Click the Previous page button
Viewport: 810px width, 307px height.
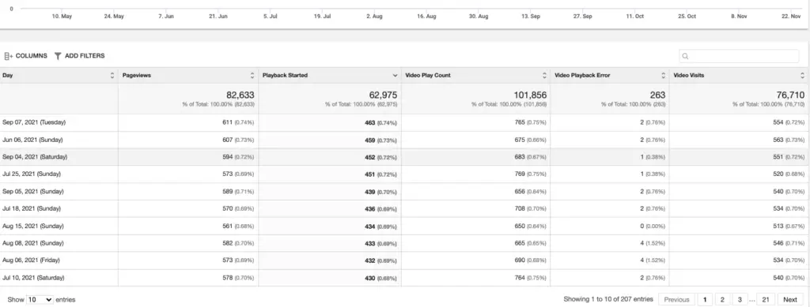[x=676, y=300]
